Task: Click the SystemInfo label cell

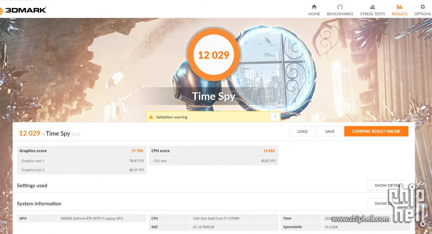Action: tap(301, 227)
